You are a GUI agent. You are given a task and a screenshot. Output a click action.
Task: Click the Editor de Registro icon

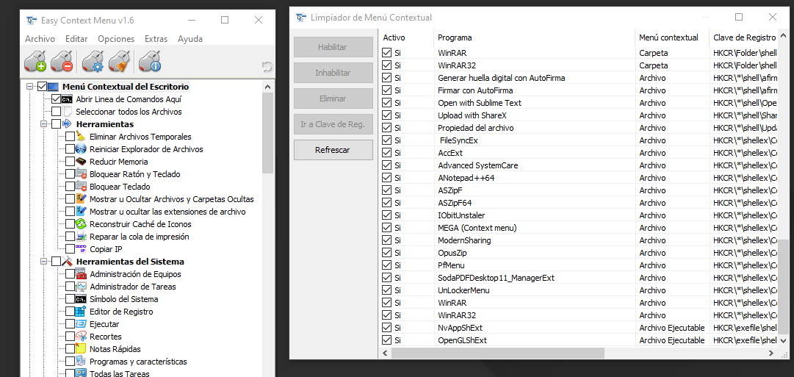81,312
